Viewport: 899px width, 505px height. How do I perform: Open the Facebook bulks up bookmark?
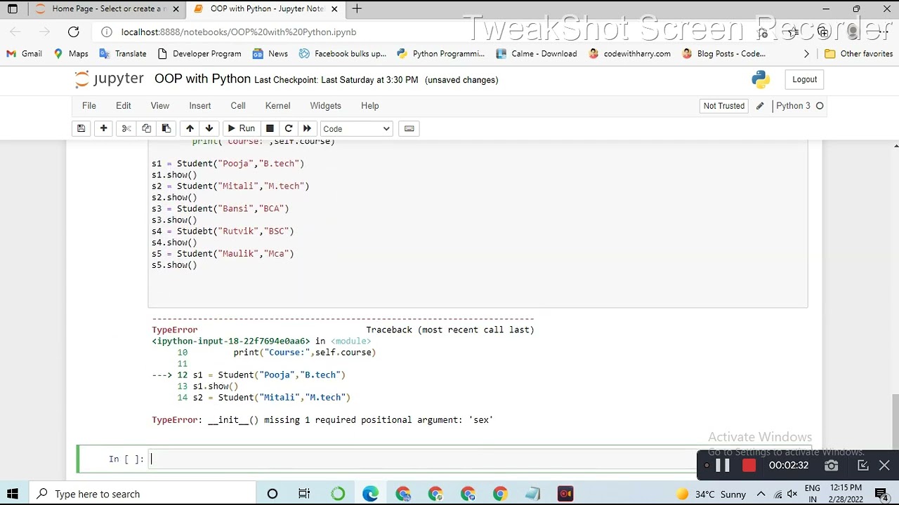point(343,53)
